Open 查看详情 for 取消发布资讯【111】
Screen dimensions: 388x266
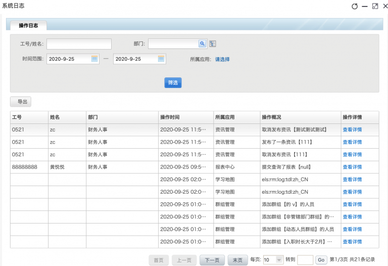click(352, 155)
